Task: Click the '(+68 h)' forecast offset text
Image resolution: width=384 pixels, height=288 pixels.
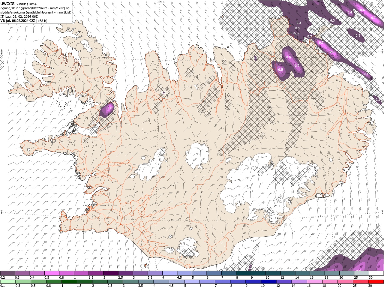Action: [x=41, y=20]
